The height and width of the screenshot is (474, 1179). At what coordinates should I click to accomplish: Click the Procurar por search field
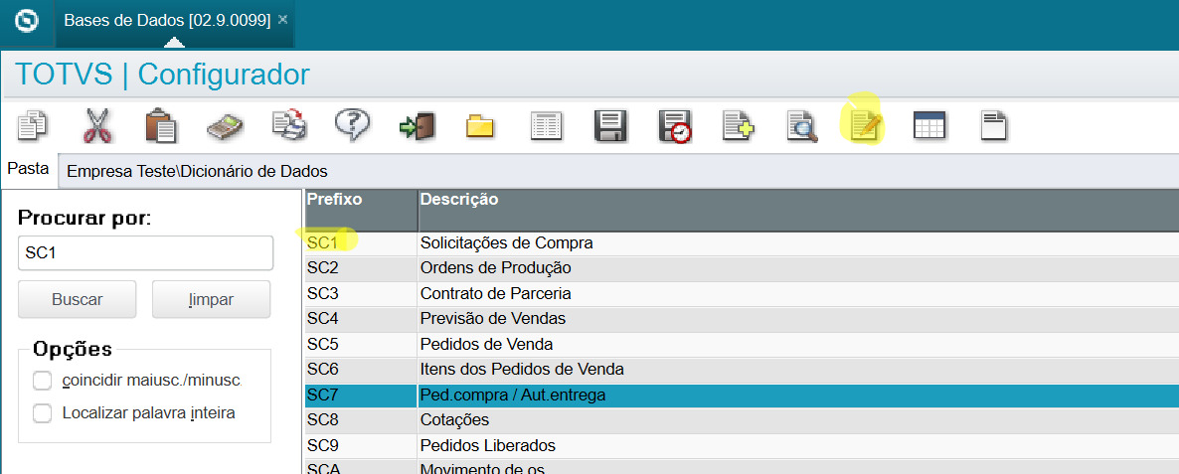pyautogui.click(x=145, y=253)
